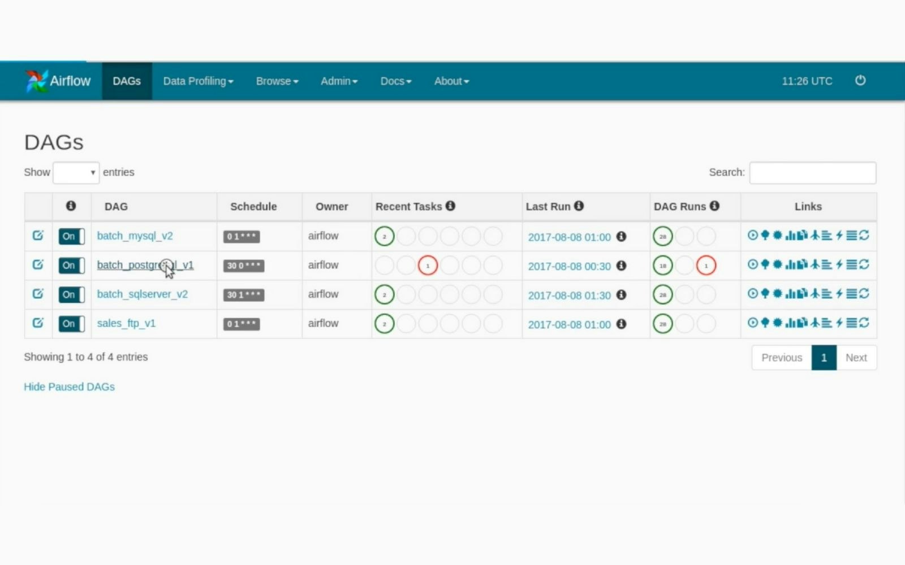The height and width of the screenshot is (565, 905).
Task: Open Landing Times plane icon for batch_mysql_v2
Action: (815, 235)
